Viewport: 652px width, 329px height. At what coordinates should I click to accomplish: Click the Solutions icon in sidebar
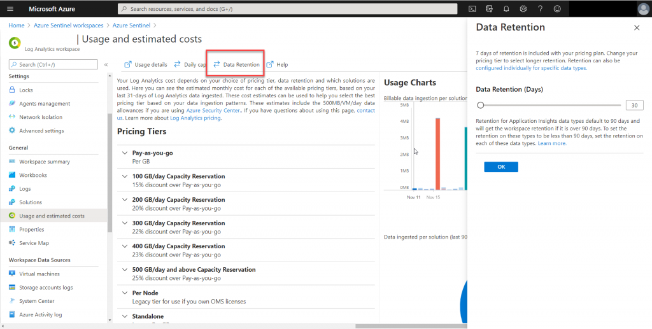coord(12,202)
